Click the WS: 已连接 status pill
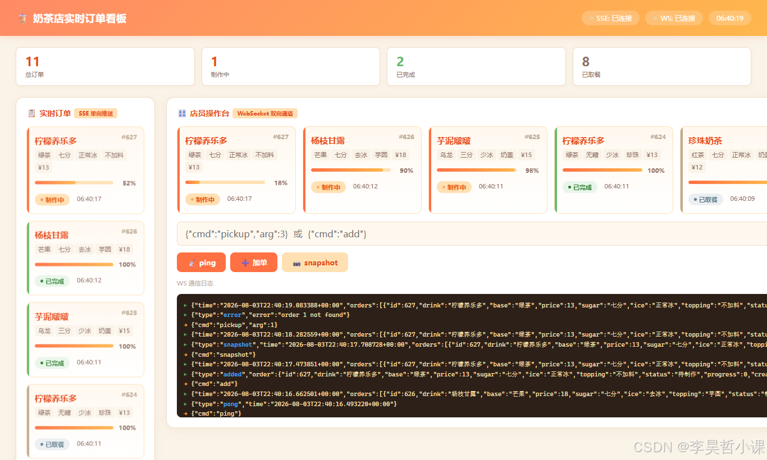The height and width of the screenshot is (460, 767). (x=674, y=19)
